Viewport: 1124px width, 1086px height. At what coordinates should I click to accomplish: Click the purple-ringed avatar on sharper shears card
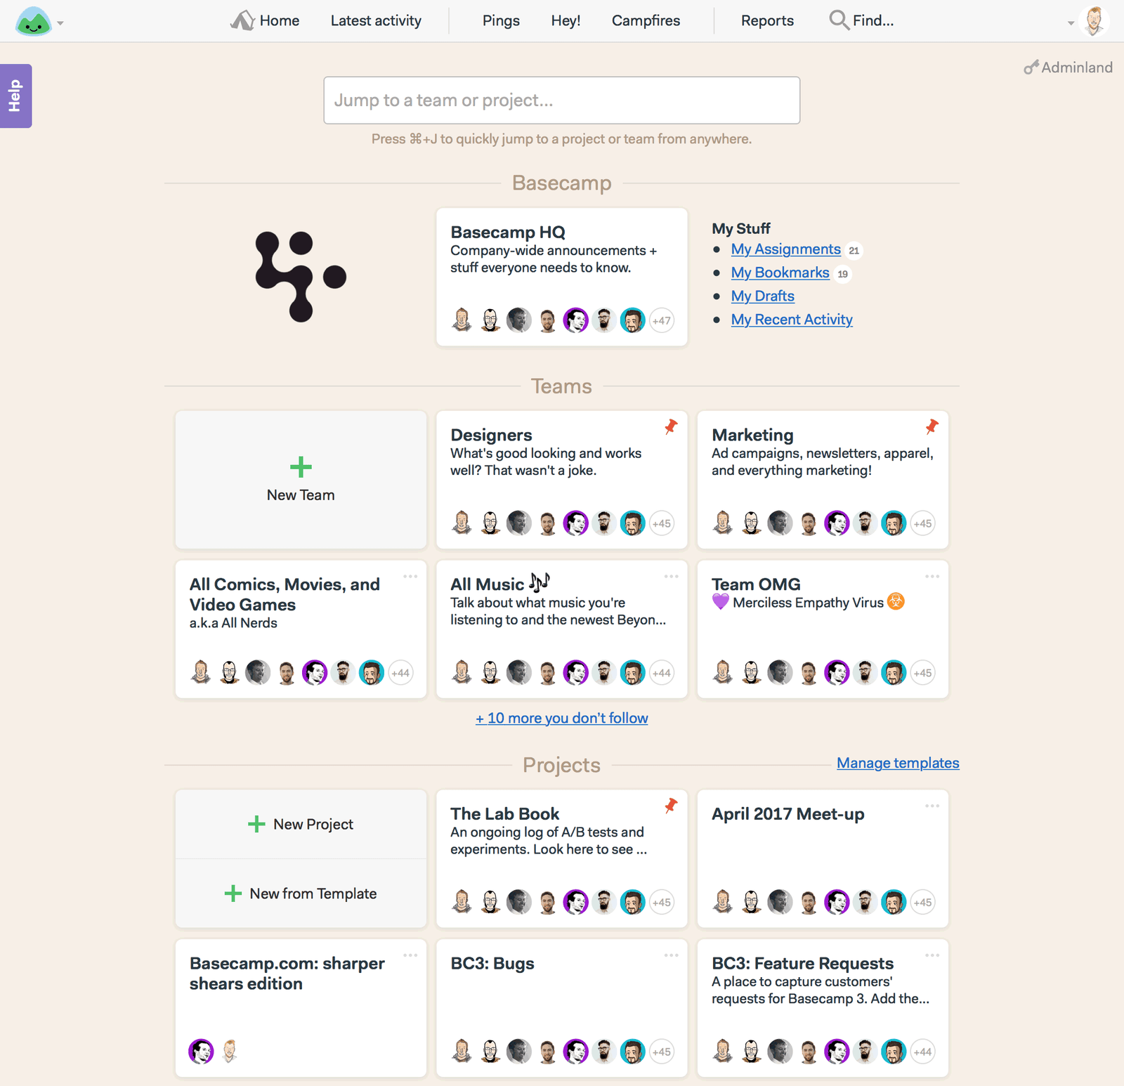(201, 1052)
